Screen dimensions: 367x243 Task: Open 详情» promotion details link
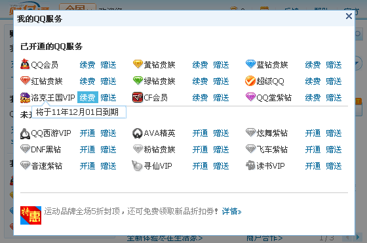tap(232, 211)
